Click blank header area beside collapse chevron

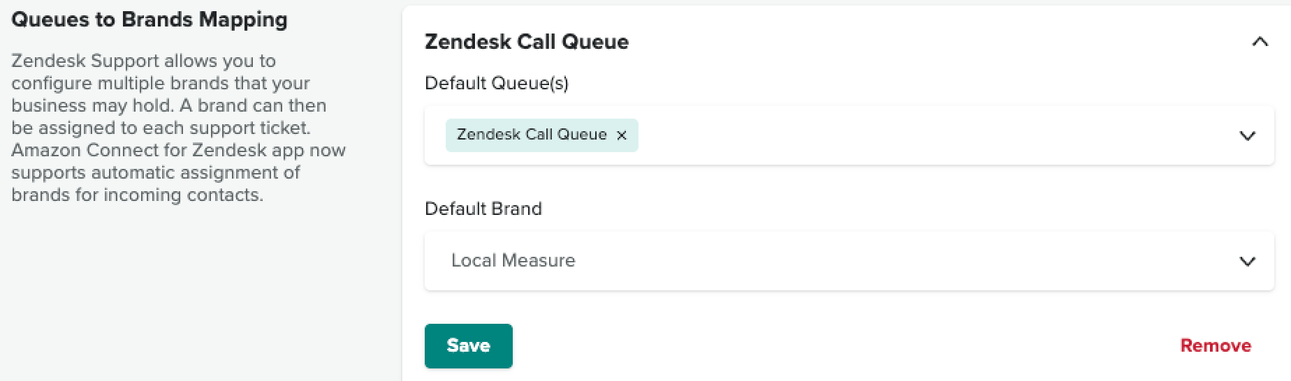click(x=936, y=42)
